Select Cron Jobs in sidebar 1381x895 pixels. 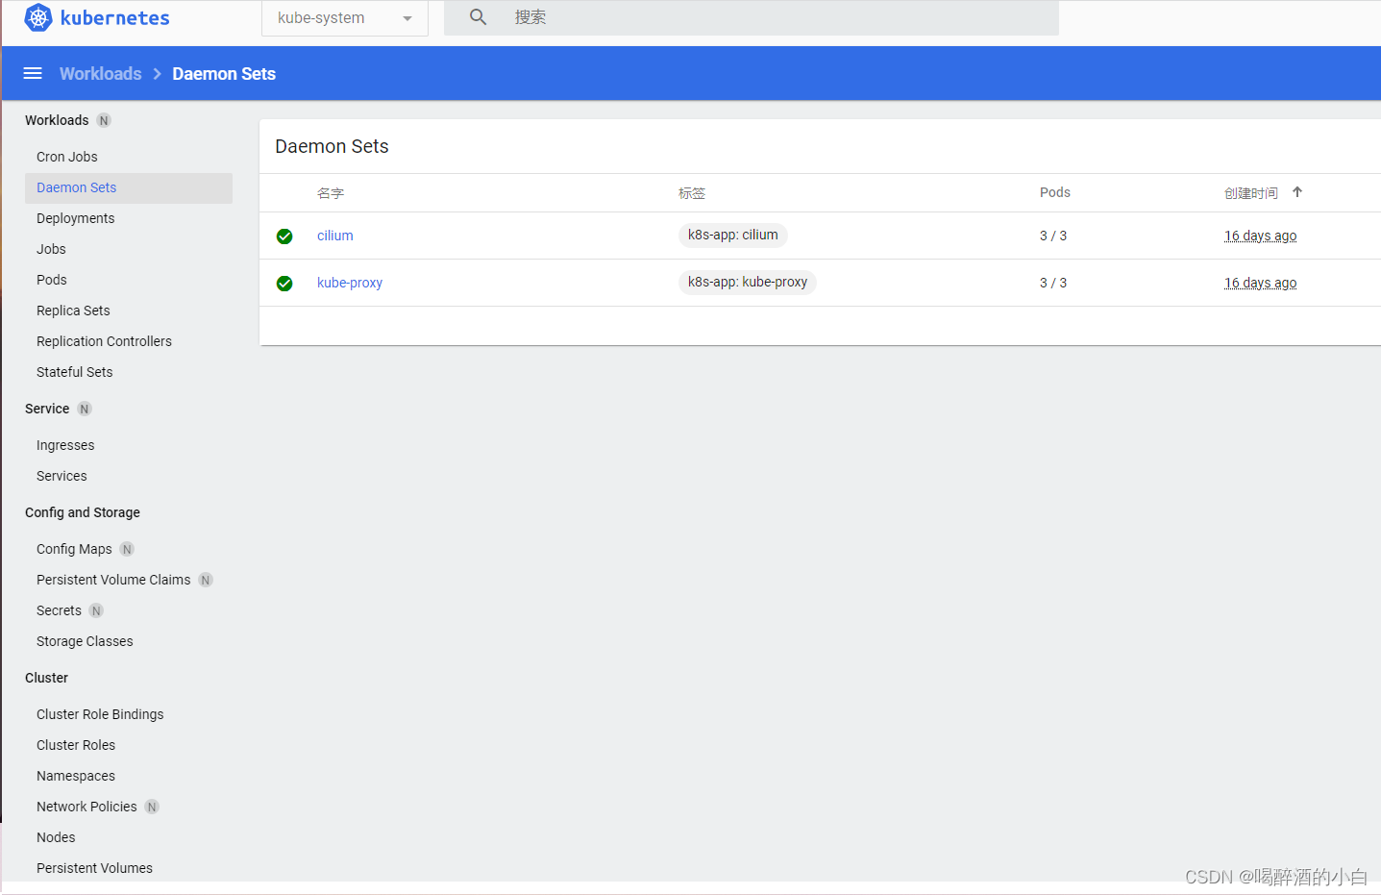click(67, 157)
